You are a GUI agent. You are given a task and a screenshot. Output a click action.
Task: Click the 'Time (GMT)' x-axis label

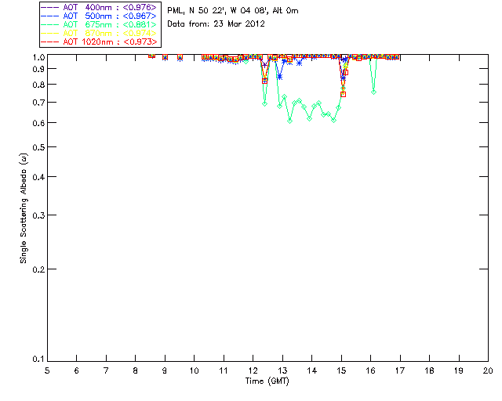267,381
